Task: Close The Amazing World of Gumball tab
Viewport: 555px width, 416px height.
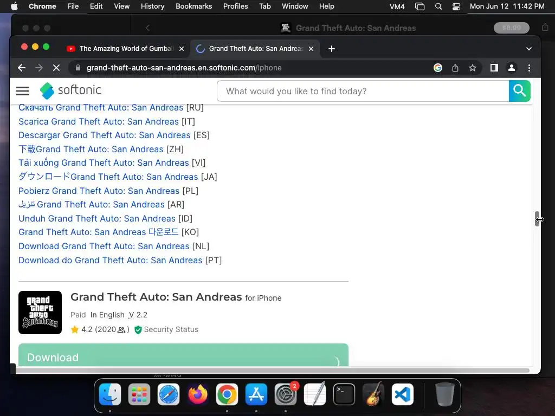Action: coord(181,49)
